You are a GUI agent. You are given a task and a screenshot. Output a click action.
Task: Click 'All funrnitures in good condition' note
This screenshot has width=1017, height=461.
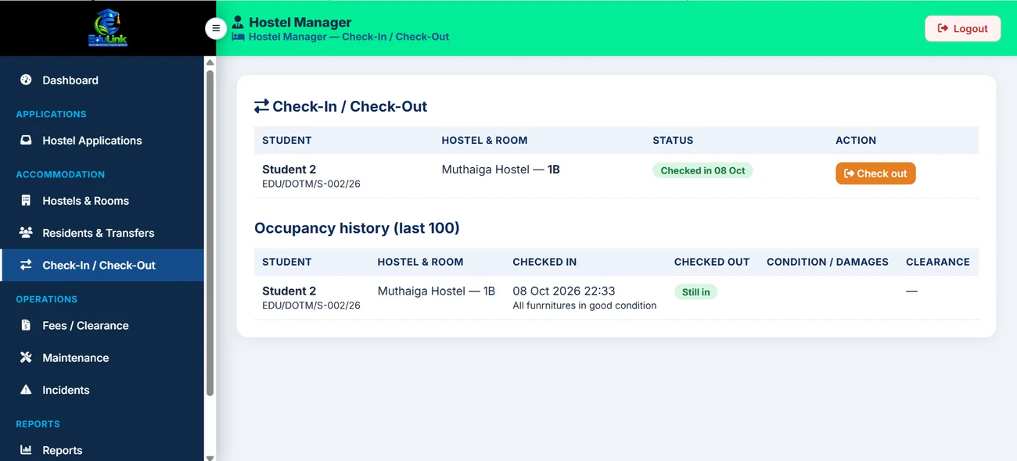584,306
